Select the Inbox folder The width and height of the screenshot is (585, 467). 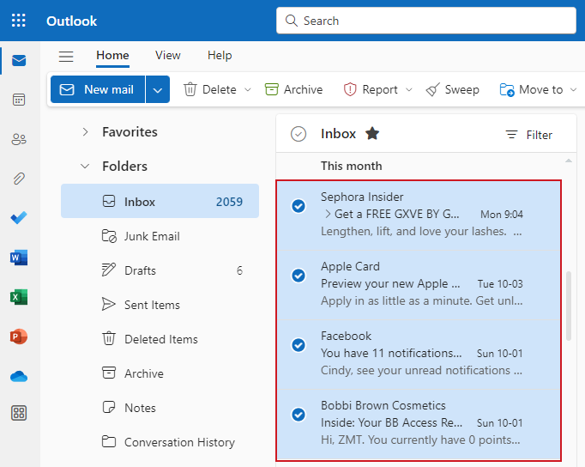[160, 201]
